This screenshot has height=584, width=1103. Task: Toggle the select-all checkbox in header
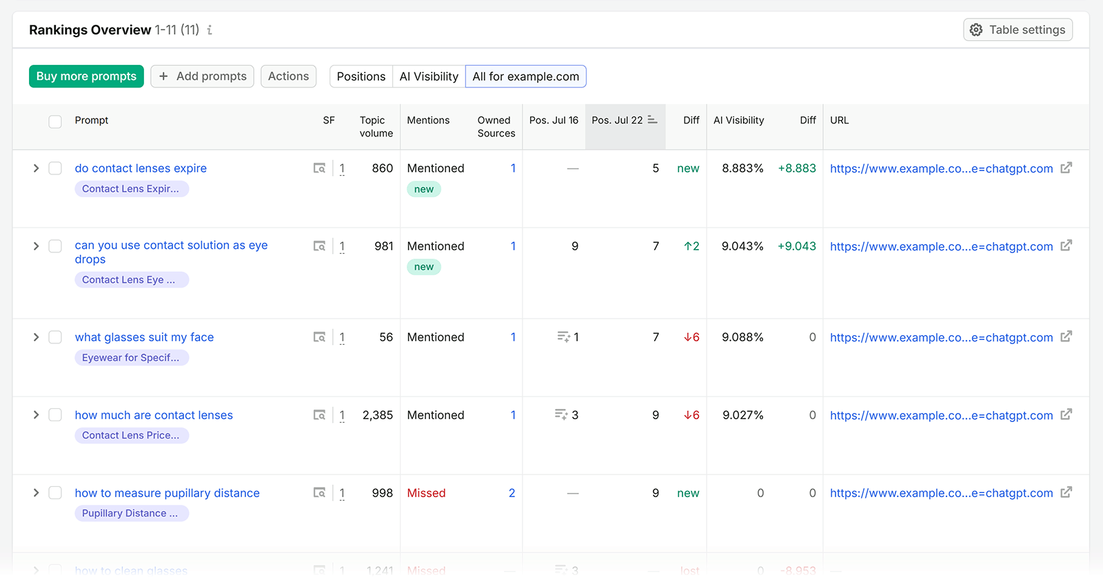[x=55, y=121]
